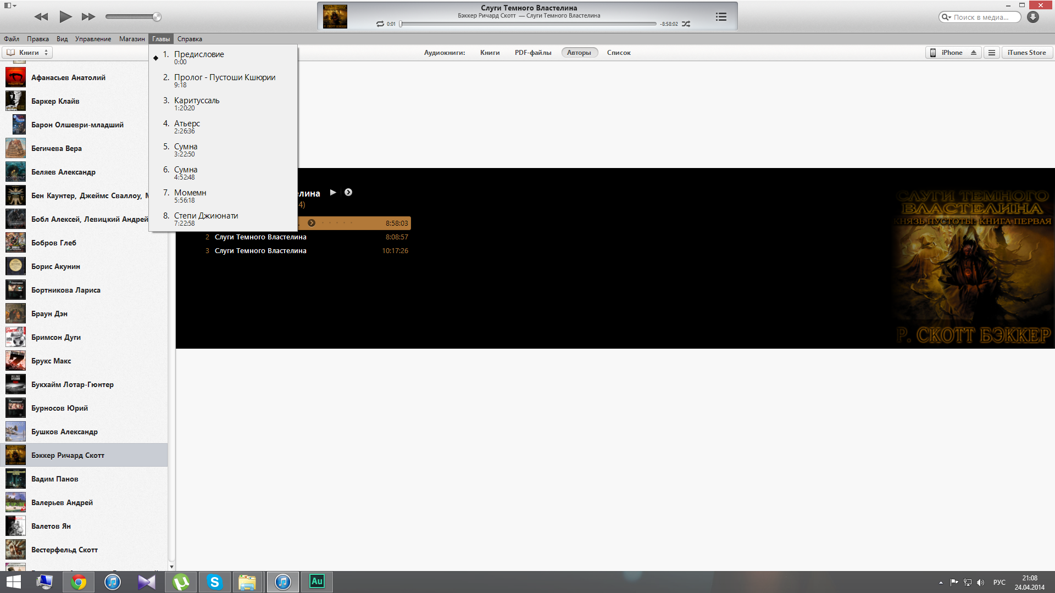Image resolution: width=1055 pixels, height=593 pixels.
Task: Launch Google Chrome from taskbar
Action: click(79, 582)
